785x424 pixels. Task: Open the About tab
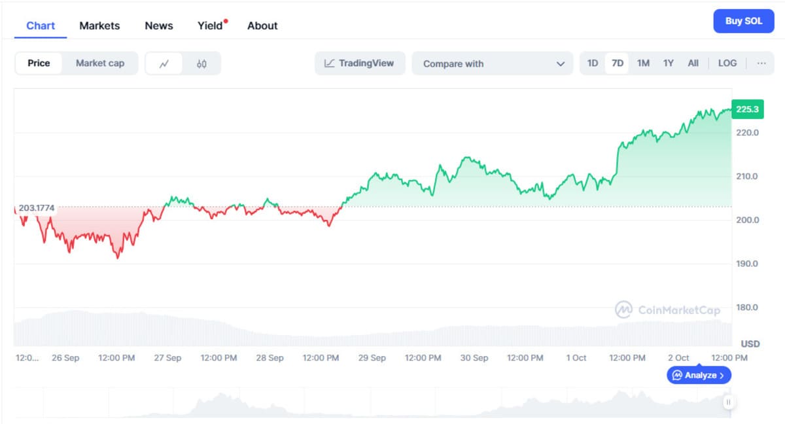coord(262,26)
